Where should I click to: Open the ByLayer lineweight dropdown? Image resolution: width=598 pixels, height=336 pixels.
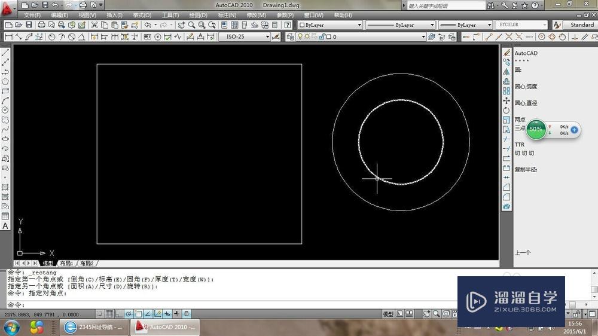(490, 25)
